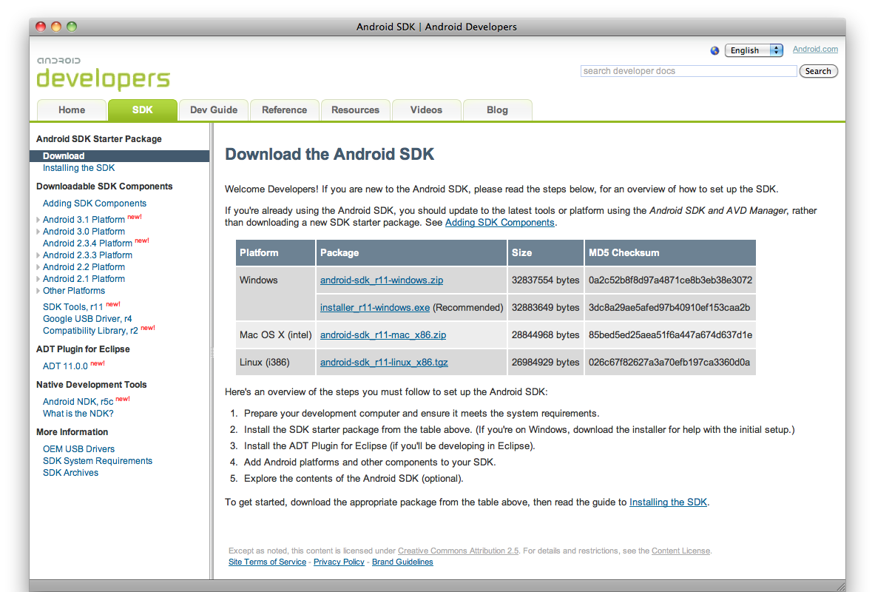Click the Windows zip MD5 checksum 0a2c52b8f8d97a4871ce8b3eb38e3072

[x=670, y=280]
